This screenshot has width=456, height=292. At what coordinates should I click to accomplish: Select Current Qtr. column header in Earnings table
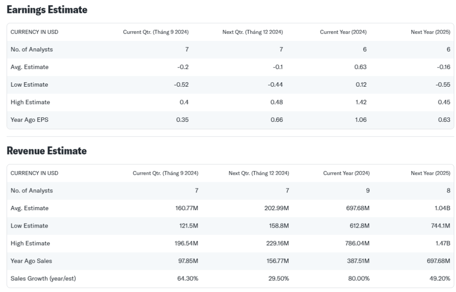(x=155, y=32)
